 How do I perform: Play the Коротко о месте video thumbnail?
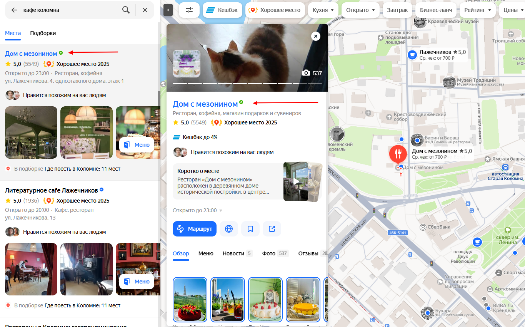pos(296,181)
